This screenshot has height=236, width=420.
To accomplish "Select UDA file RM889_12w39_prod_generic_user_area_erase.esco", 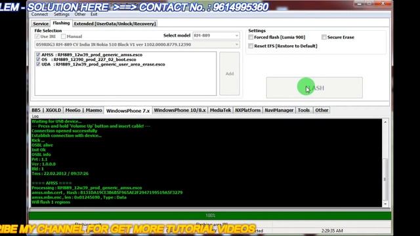I will click(x=110, y=64).
